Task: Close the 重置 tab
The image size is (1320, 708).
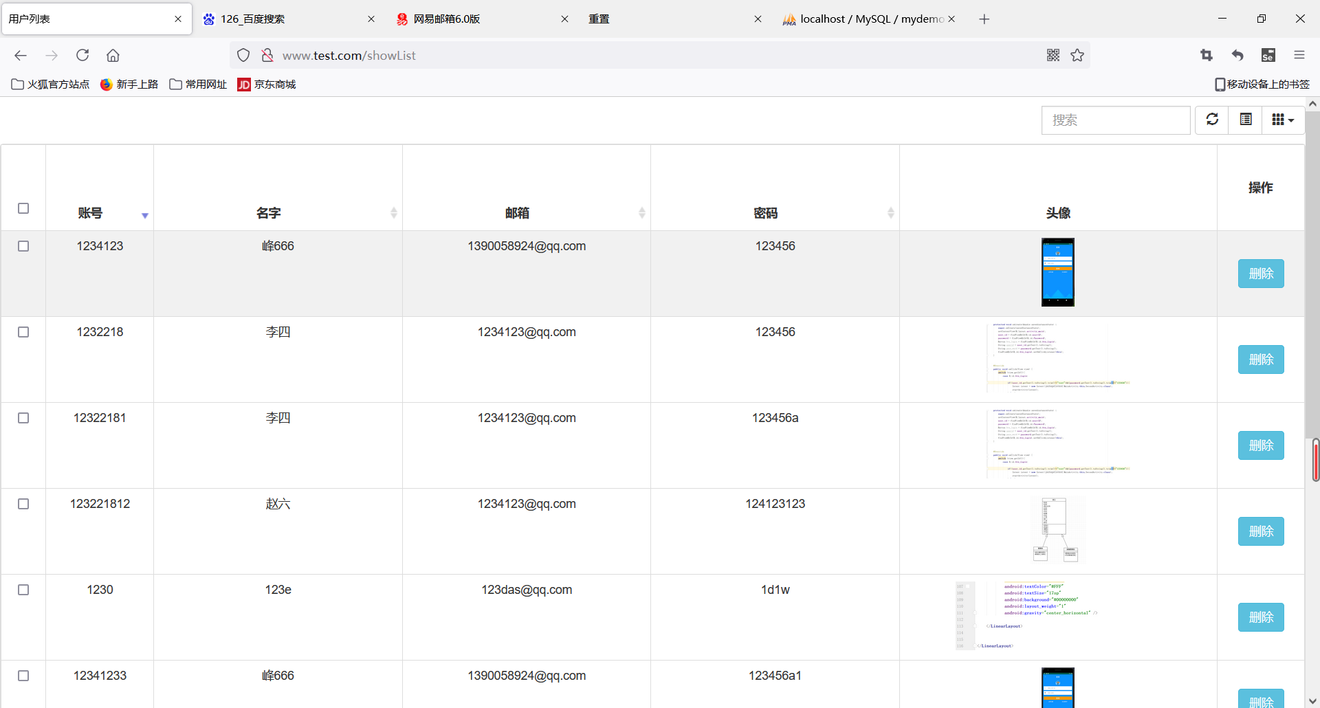Action: point(758,19)
